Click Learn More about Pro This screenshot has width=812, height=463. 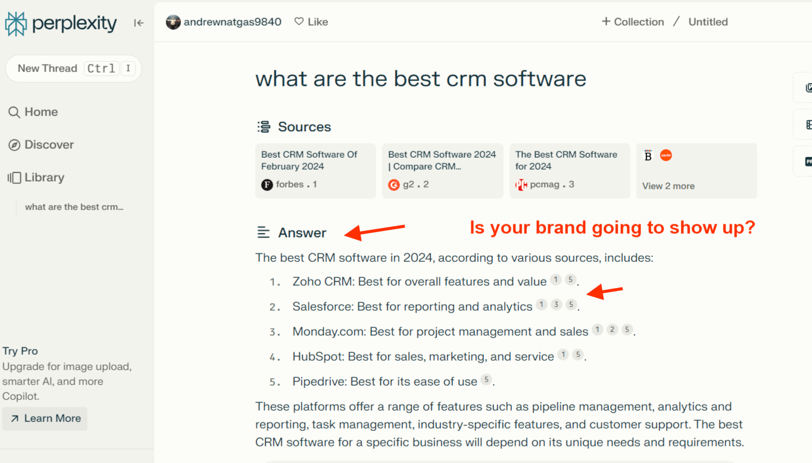[x=45, y=418]
